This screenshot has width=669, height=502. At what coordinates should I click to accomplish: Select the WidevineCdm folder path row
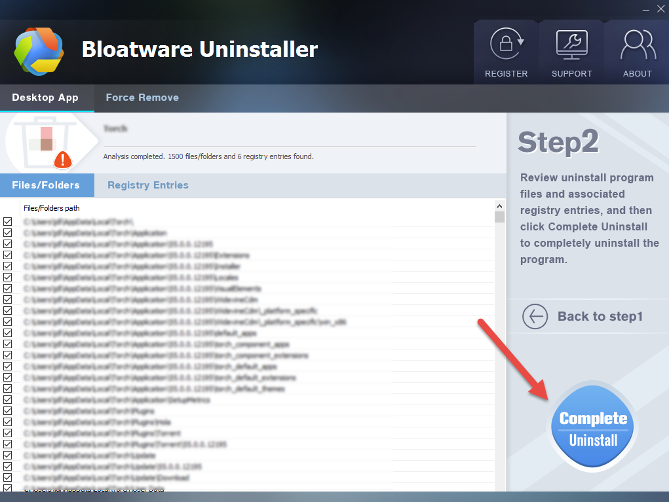[x=141, y=300]
